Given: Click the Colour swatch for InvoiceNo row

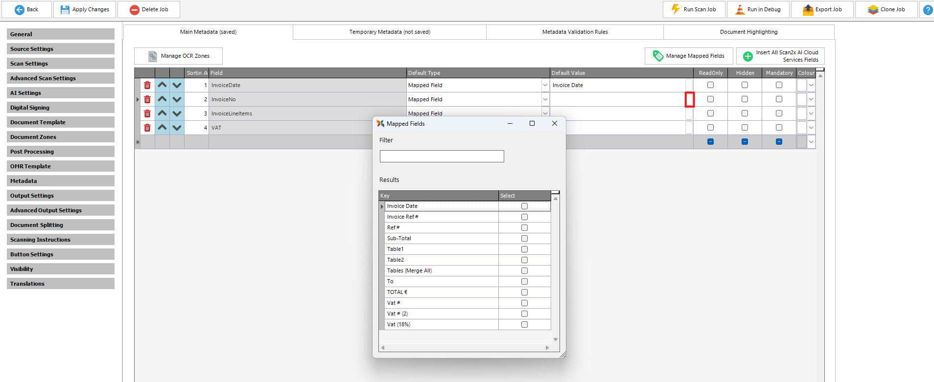Looking at the screenshot, I should point(801,99).
